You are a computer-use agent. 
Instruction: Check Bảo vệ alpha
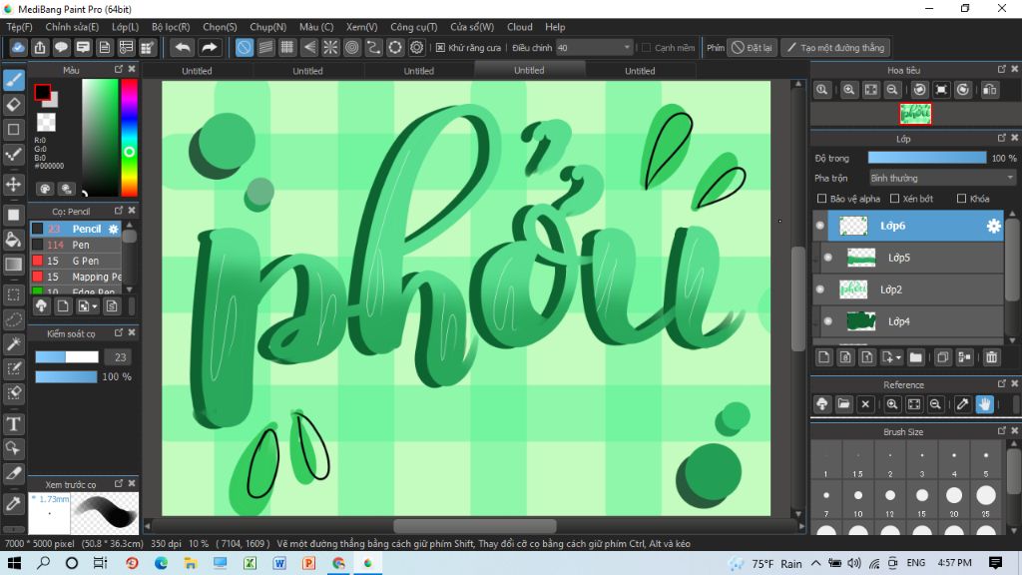[x=822, y=199]
